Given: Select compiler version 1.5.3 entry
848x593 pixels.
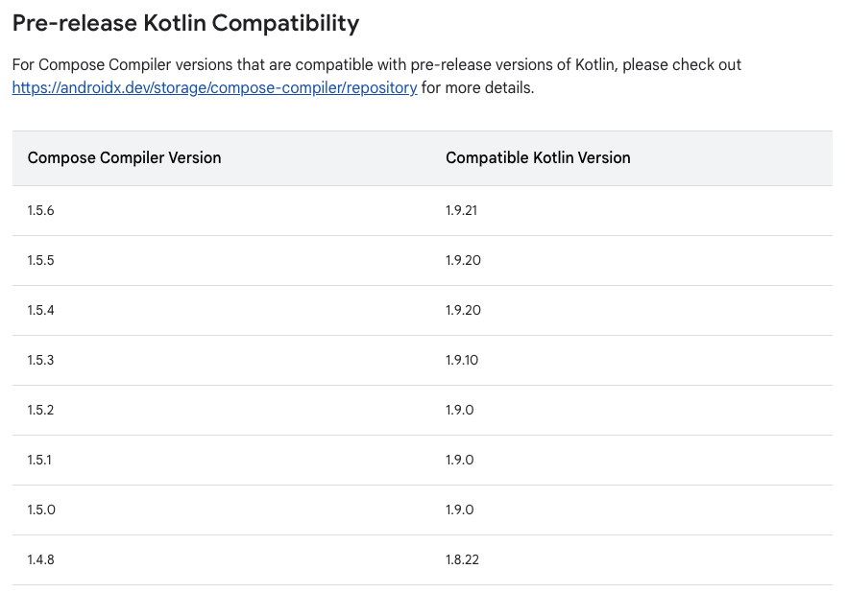Looking at the screenshot, I should [x=40, y=360].
